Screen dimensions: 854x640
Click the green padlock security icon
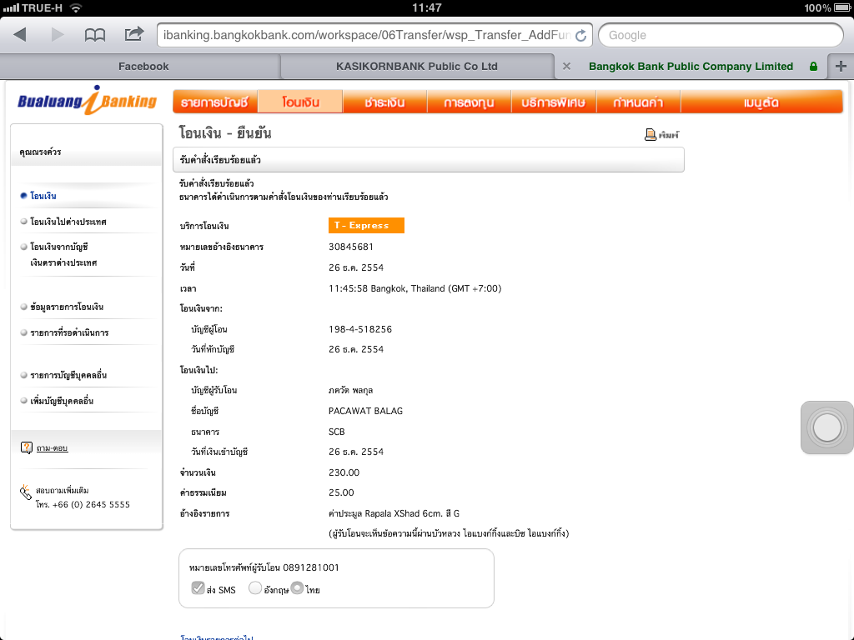click(x=813, y=67)
